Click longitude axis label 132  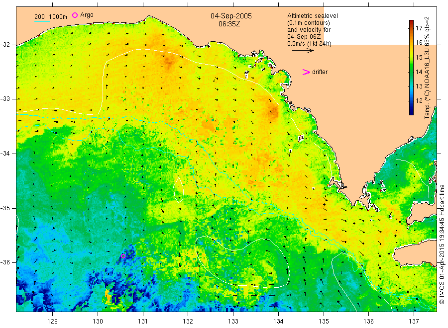[188, 322]
